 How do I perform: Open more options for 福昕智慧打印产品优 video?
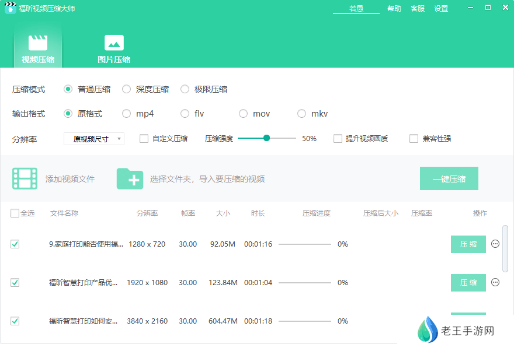coord(495,283)
